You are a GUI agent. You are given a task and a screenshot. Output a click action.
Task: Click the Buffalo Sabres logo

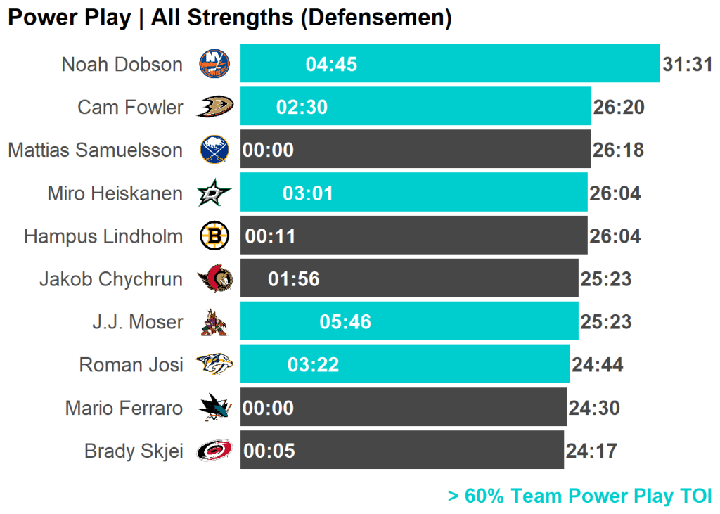click(214, 150)
